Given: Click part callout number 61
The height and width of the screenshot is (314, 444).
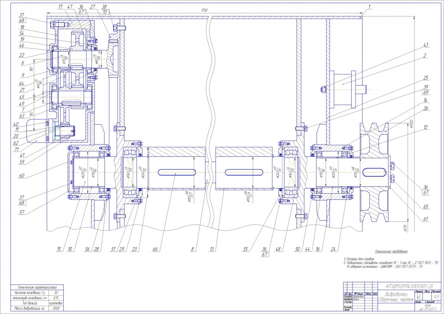Looking at the screenshot, I should click(x=426, y=219).
